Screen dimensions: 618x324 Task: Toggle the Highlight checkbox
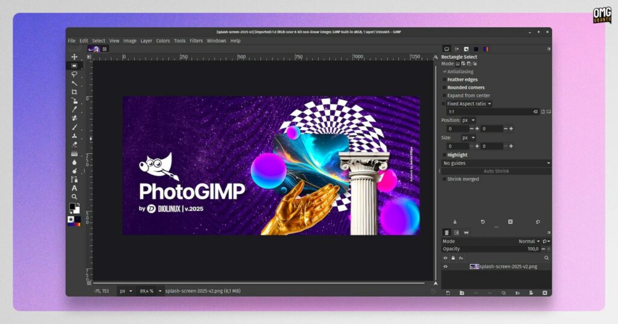(445, 155)
